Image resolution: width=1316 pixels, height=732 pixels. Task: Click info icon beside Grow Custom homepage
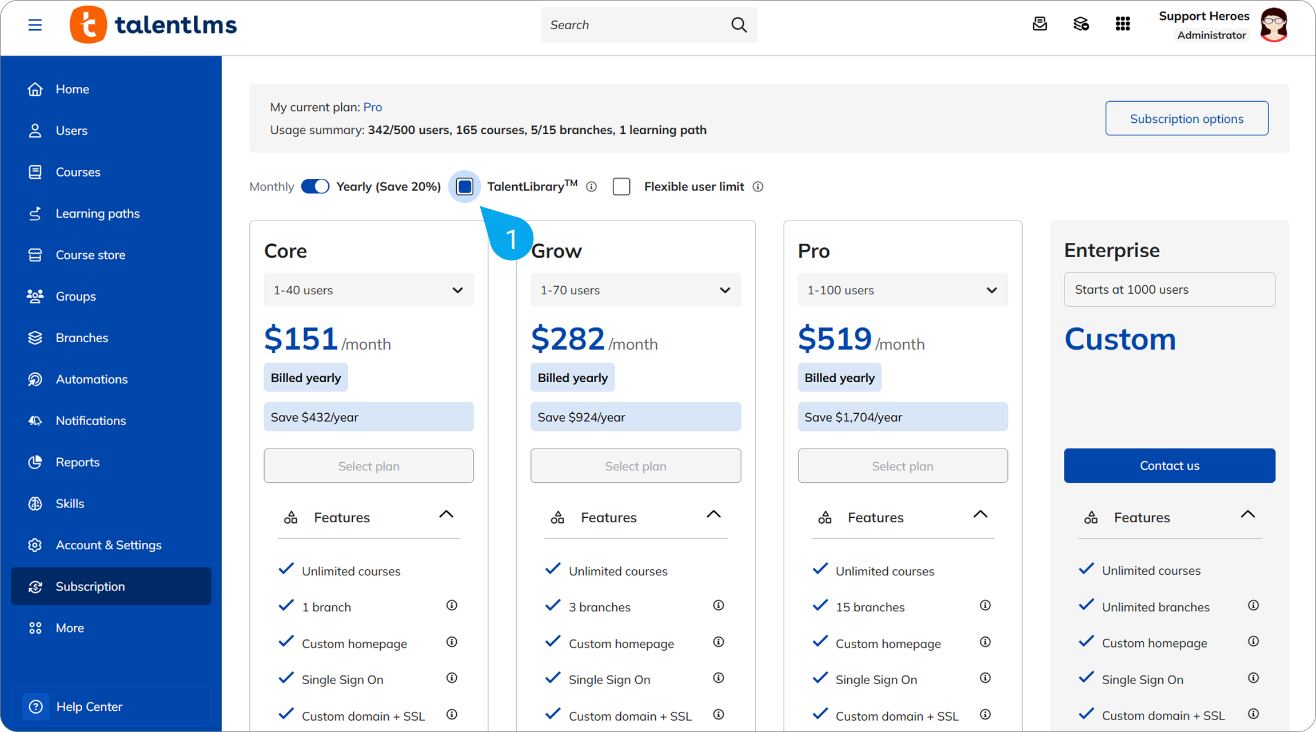coord(719,642)
